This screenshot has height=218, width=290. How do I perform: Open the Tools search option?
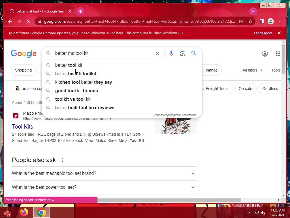[276, 70]
